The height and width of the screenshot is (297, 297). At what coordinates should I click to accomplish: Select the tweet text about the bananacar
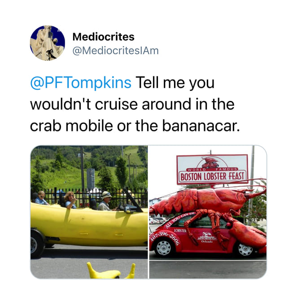click(x=135, y=104)
